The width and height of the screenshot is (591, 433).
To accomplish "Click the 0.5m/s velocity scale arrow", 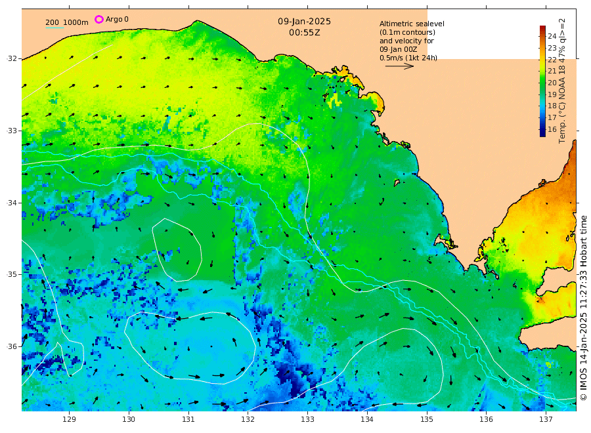I will click(399, 66).
